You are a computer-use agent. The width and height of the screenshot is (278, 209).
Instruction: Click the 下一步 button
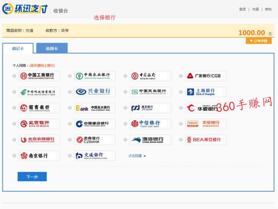pyautogui.click(x=32, y=177)
